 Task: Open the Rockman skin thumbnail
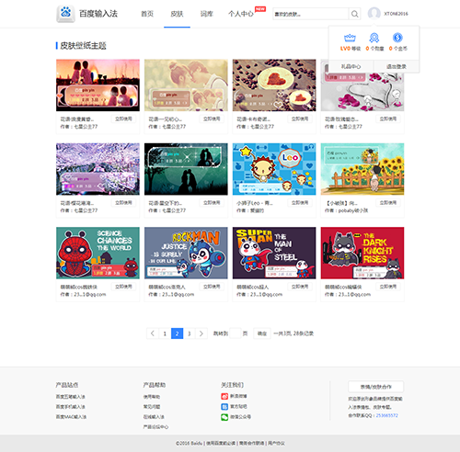tap(186, 253)
